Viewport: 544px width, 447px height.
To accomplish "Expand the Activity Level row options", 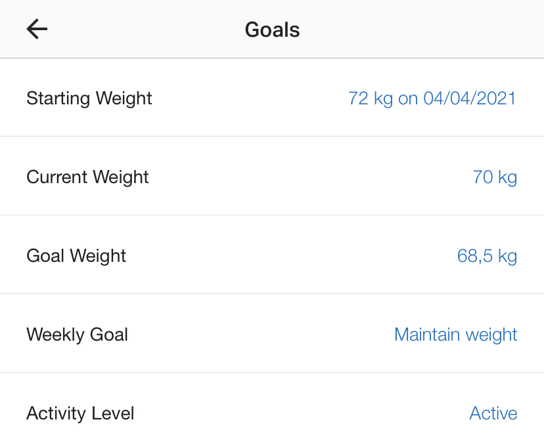I will [x=272, y=414].
